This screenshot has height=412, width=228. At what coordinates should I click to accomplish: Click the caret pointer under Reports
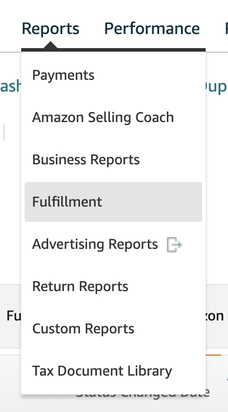tap(51, 45)
